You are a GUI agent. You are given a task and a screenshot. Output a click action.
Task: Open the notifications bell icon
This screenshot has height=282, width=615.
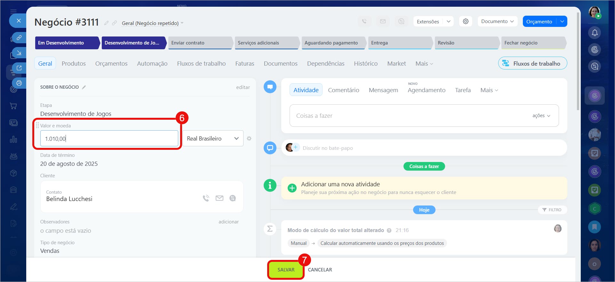coord(595,33)
